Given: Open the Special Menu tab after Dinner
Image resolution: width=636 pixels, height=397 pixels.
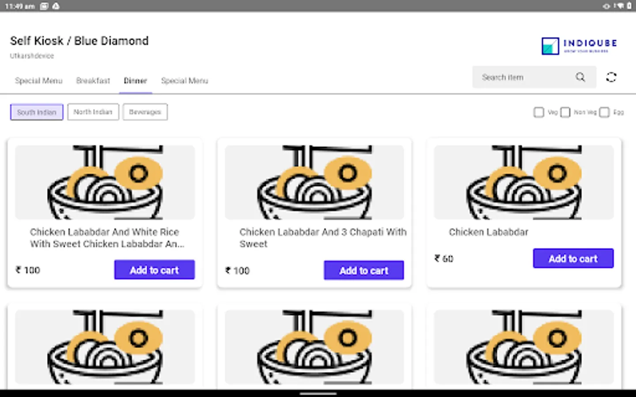Looking at the screenshot, I should pos(184,81).
